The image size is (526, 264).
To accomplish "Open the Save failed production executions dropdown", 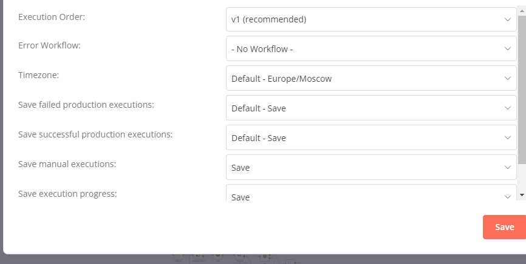I will click(371, 108).
